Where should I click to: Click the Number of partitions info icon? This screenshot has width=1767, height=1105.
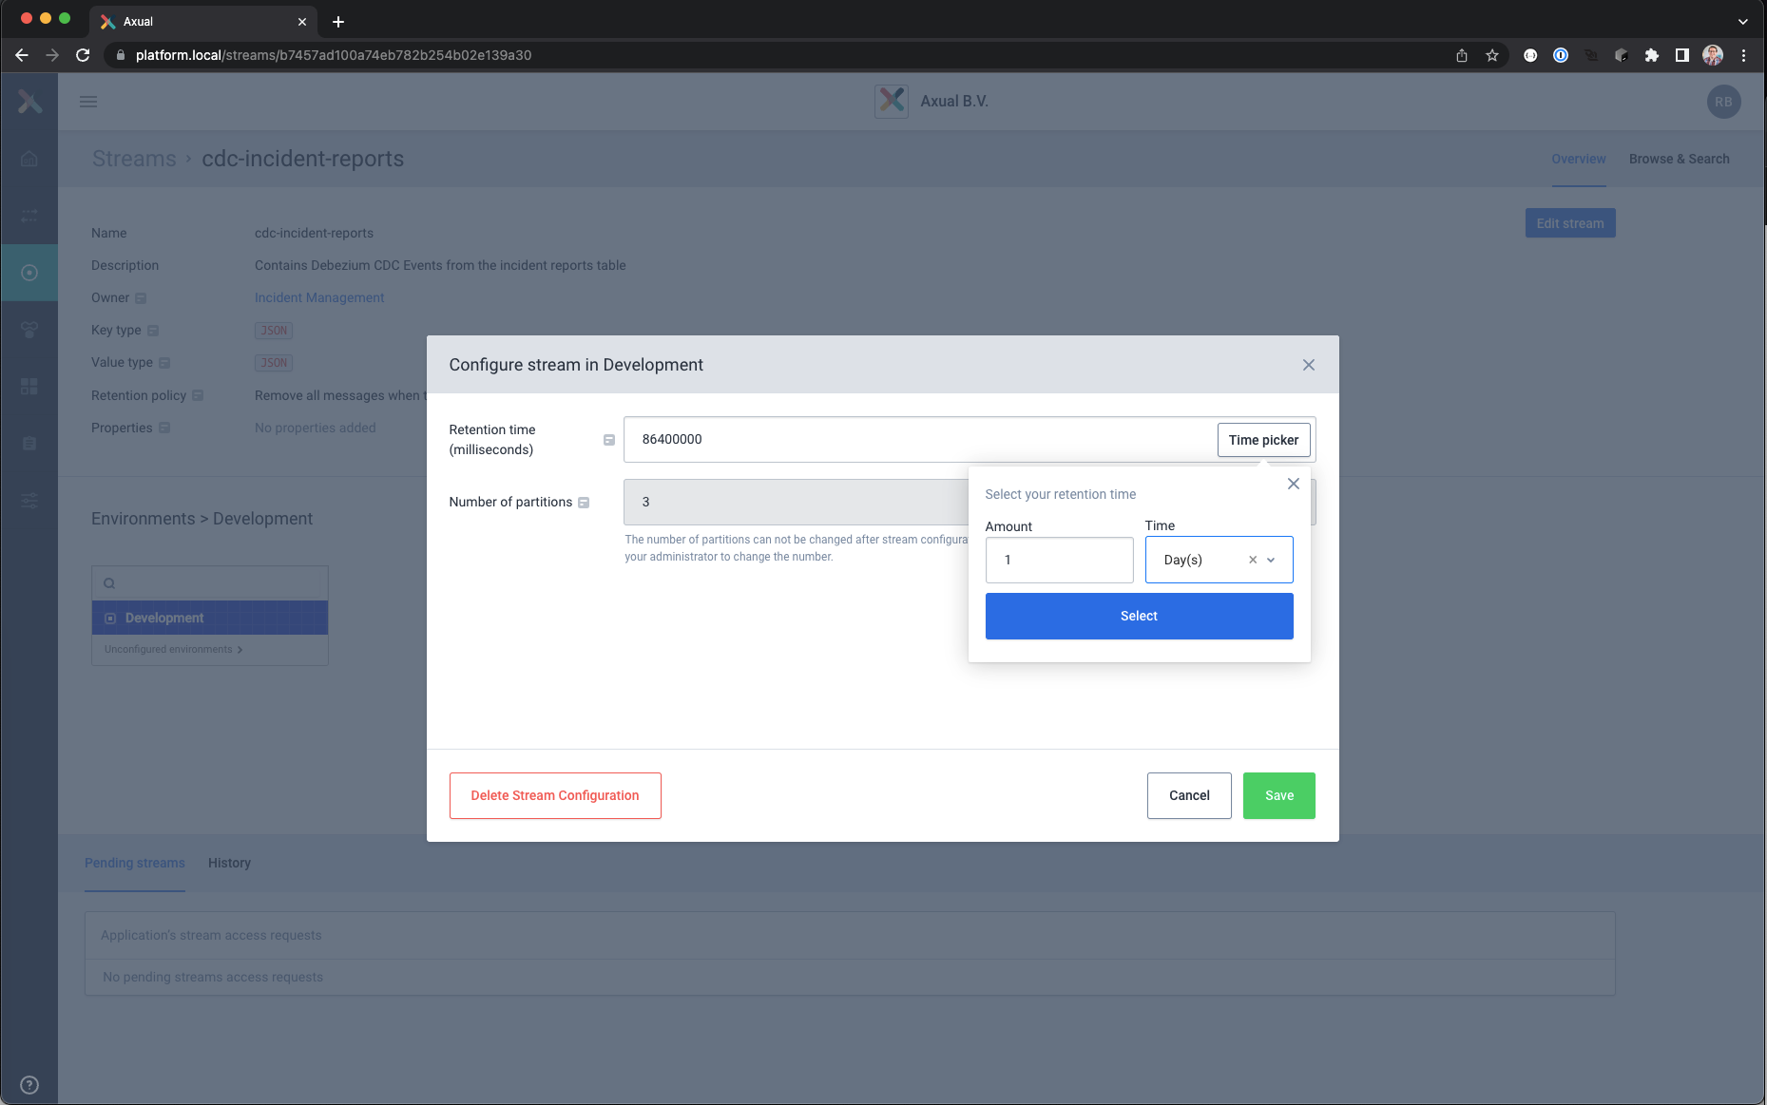[584, 503]
